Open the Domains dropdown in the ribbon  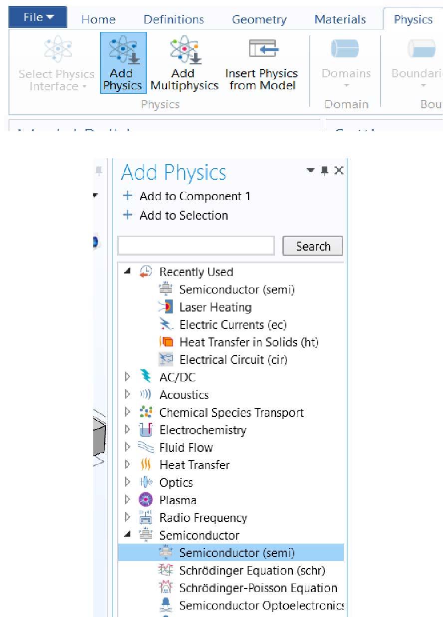346,63
